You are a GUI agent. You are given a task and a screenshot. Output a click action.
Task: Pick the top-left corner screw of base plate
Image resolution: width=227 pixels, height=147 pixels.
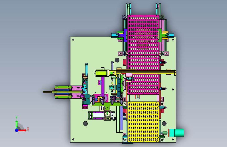pos(73,39)
